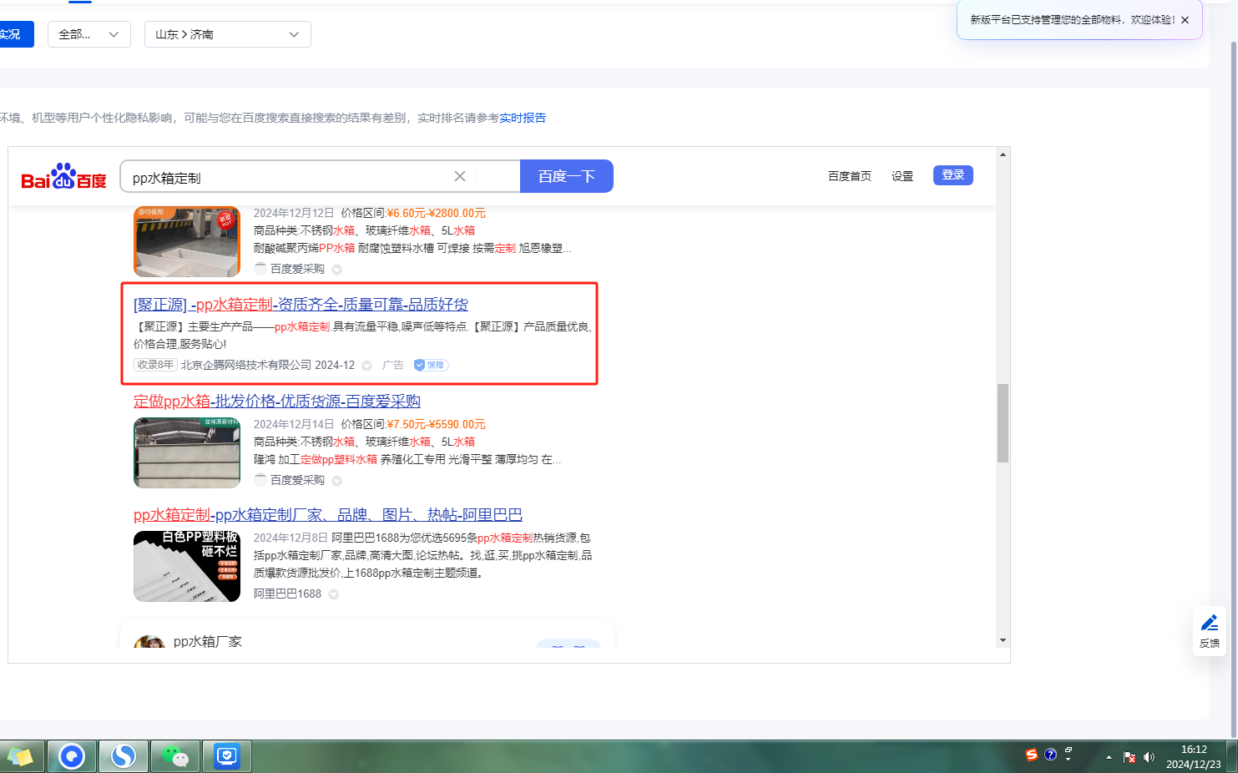Open the blue monitor app taskbar icon

tap(227, 756)
